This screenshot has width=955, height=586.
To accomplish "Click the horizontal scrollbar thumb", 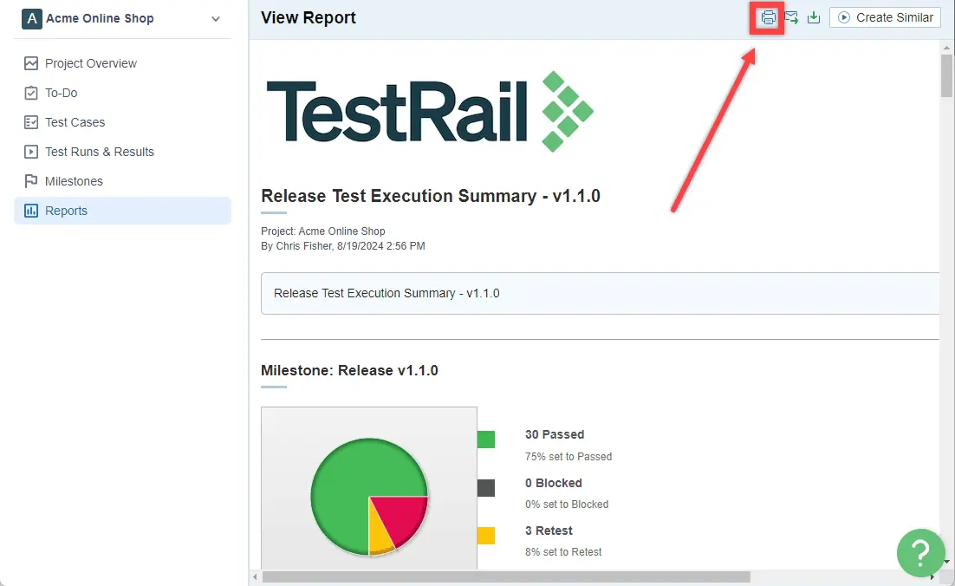I will coord(506,576).
